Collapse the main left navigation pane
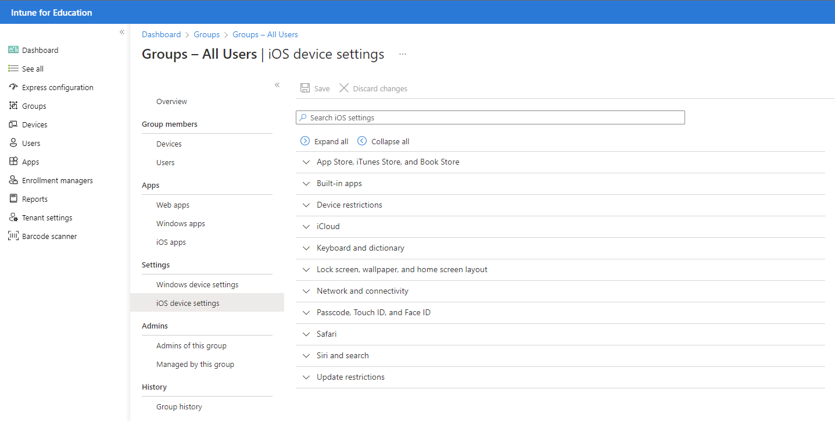The image size is (835, 421). [122, 32]
